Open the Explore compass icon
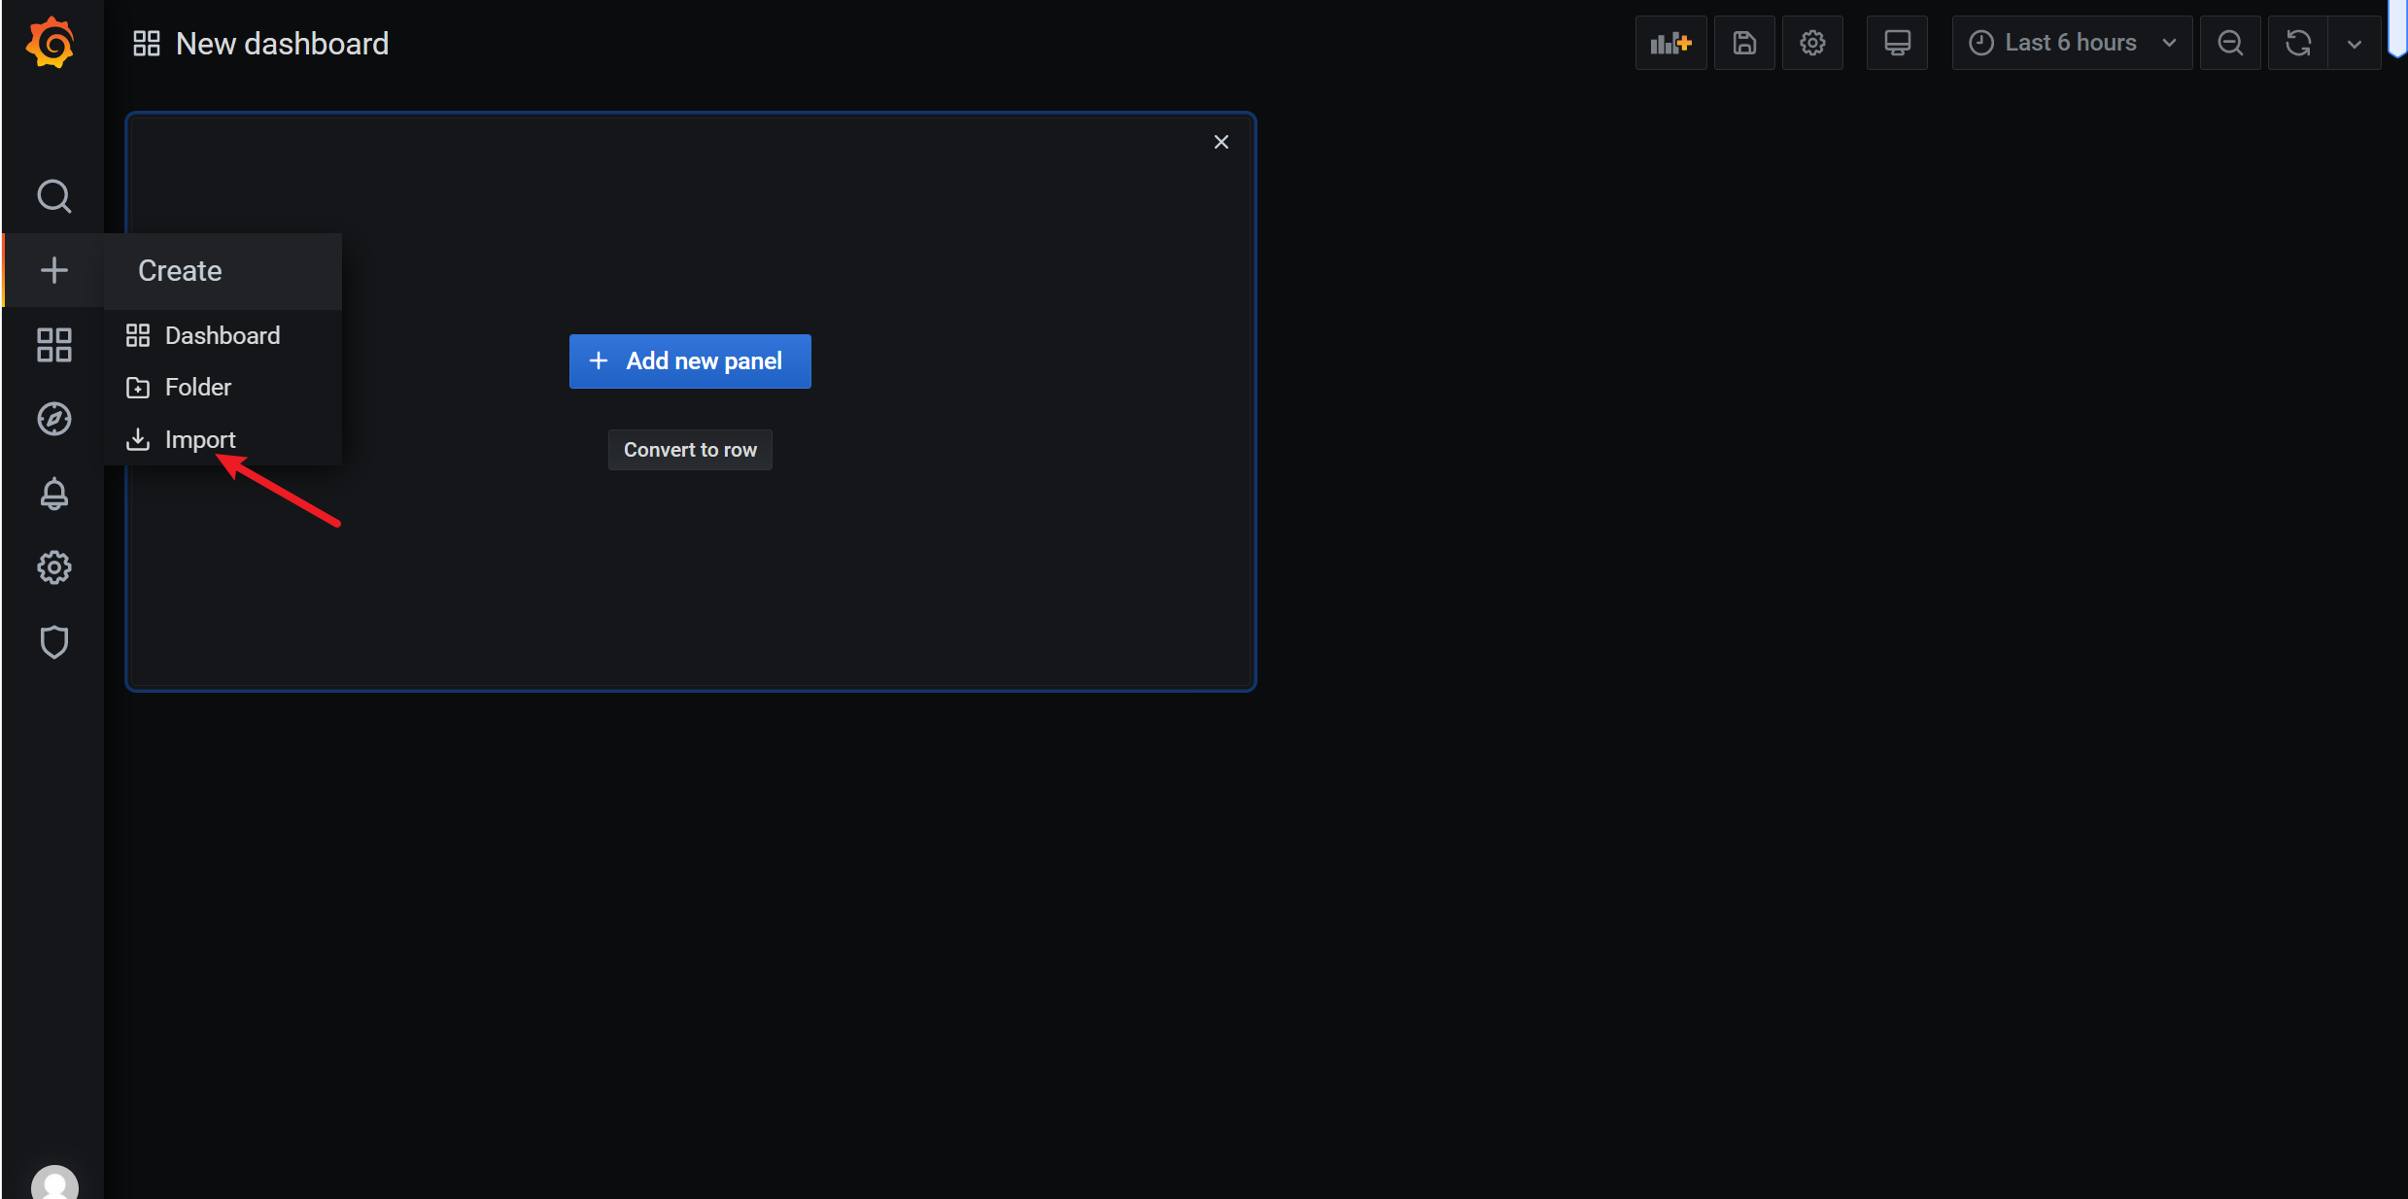Viewport: 2408px width, 1199px height. [53, 419]
